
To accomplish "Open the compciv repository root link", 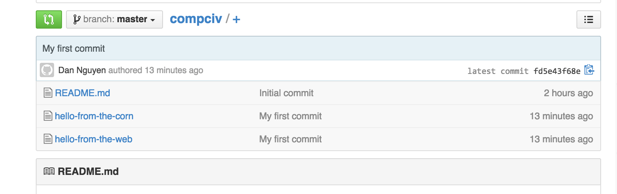I will (196, 19).
